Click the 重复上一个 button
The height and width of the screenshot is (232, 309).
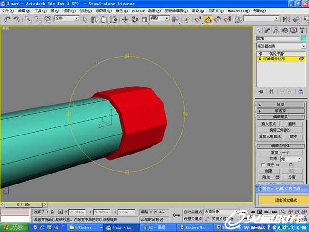(x=280, y=152)
